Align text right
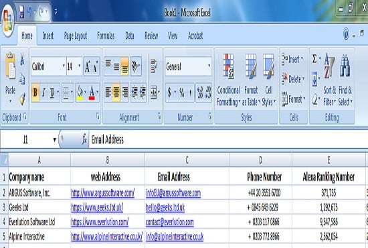Image resolution: width=368 pixels, height=248 pixels. [x=125, y=92]
